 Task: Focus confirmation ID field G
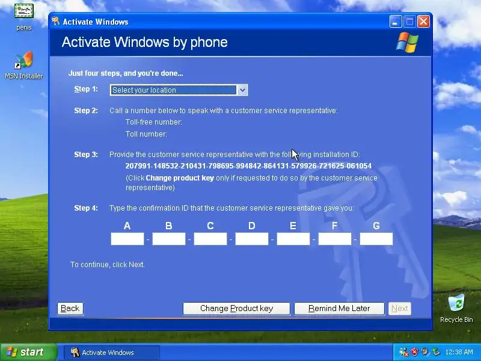[x=376, y=239]
